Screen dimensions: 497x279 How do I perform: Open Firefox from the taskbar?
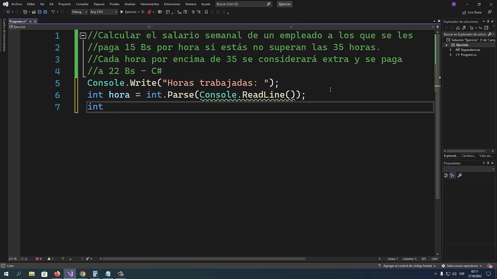57,274
